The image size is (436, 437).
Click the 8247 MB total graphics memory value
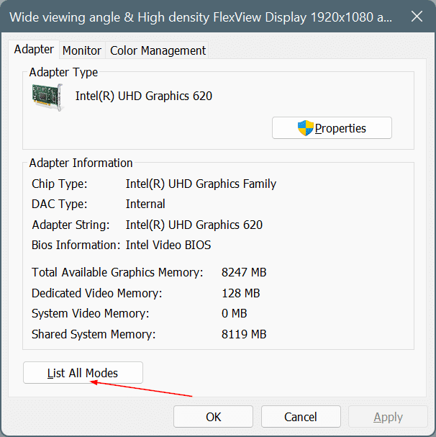pyautogui.click(x=244, y=272)
